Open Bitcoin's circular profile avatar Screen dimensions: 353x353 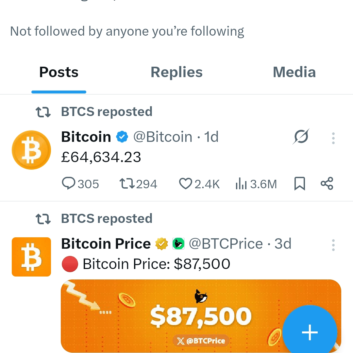31,150
